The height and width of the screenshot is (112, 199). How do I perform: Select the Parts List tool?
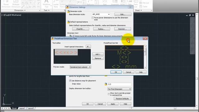(136, 4)
